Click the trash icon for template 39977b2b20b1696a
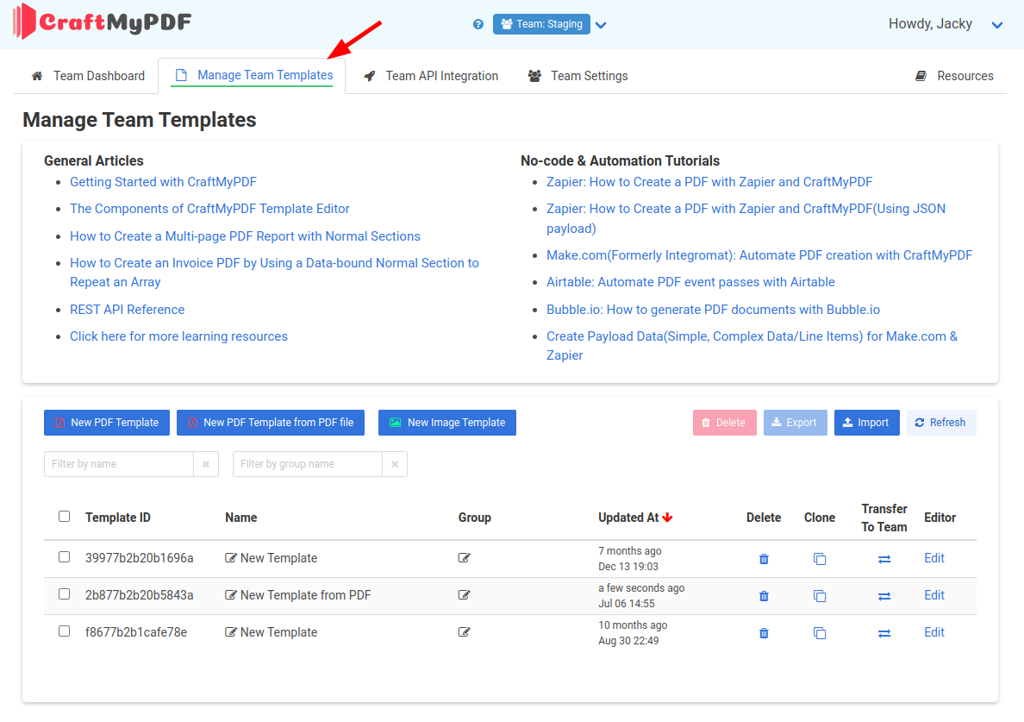Screen dimensions: 1024x722 click(764, 559)
